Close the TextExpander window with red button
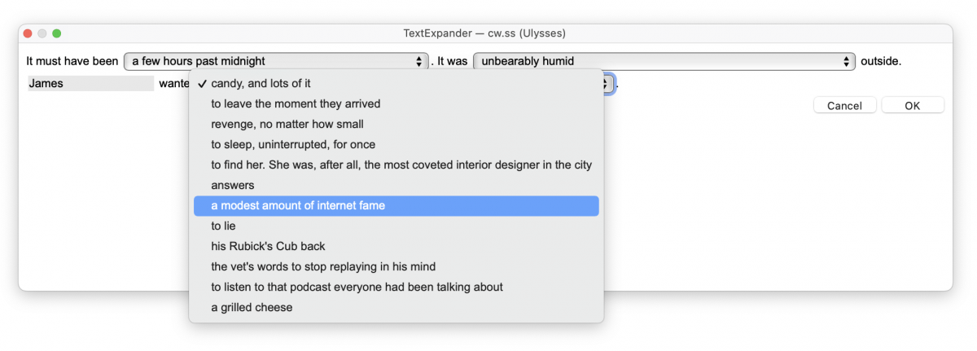 (28, 33)
